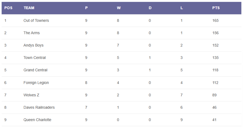Click the D column header

click(150, 8)
